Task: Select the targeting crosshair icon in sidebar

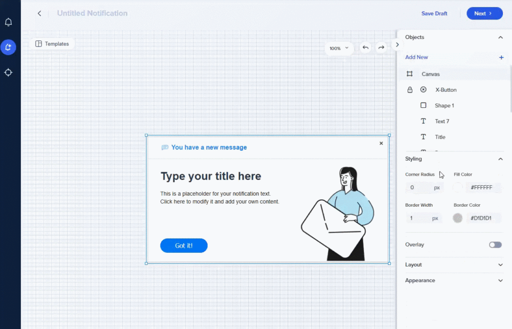Action: tap(8, 72)
